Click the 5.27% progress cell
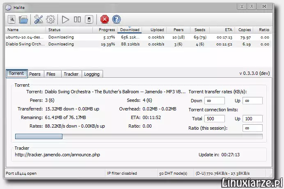284x189 pixels. (109, 37)
